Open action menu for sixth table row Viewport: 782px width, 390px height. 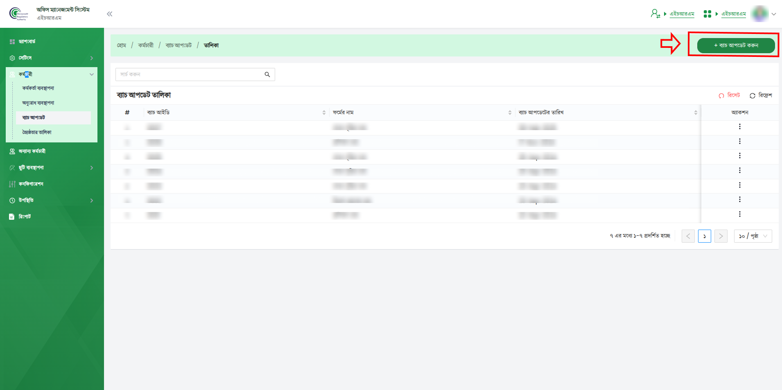tap(739, 200)
